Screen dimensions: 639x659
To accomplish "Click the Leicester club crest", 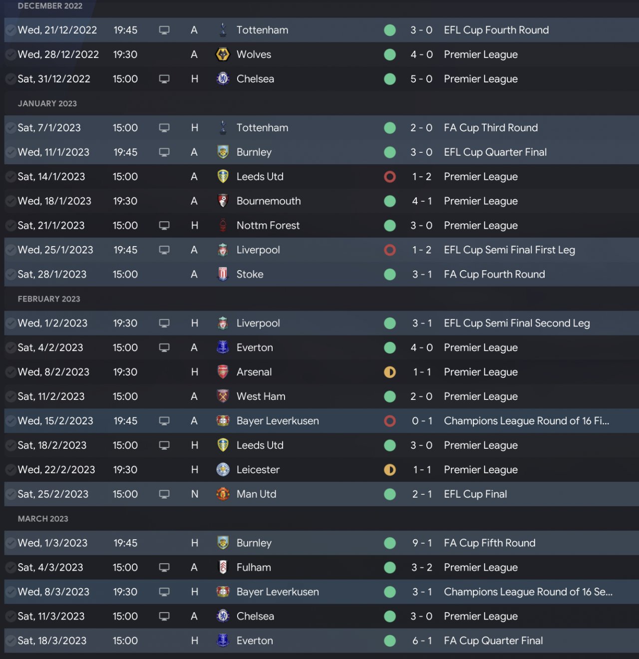I will (x=223, y=470).
